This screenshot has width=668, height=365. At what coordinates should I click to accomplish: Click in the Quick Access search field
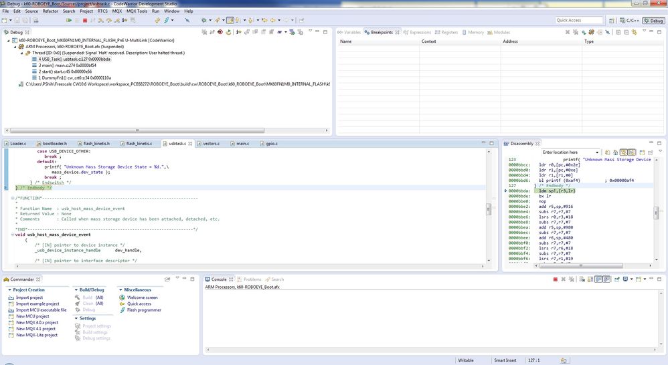[x=579, y=21]
